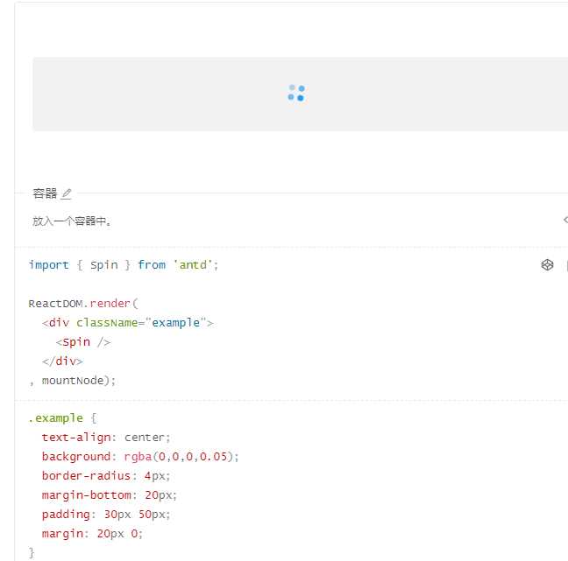Click the .example CSS selector

pos(55,418)
